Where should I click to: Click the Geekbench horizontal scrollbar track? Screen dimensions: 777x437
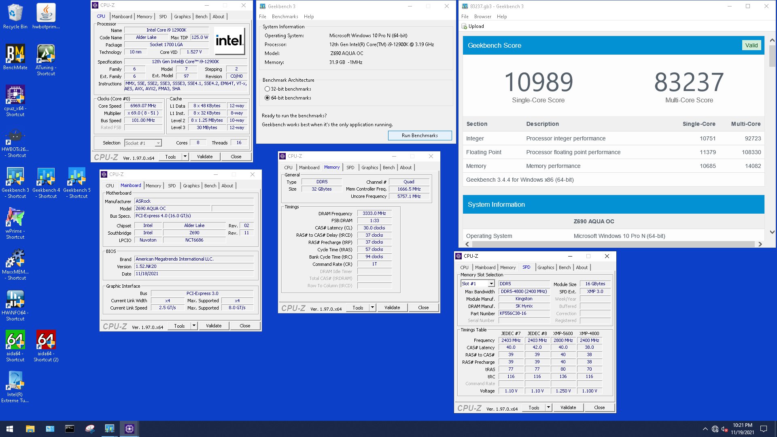point(613,244)
